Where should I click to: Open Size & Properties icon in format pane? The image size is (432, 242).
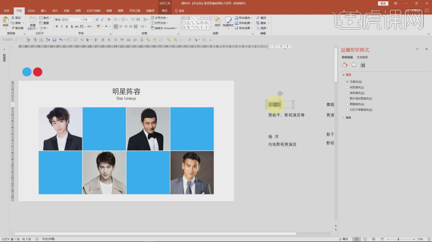[x=363, y=65]
